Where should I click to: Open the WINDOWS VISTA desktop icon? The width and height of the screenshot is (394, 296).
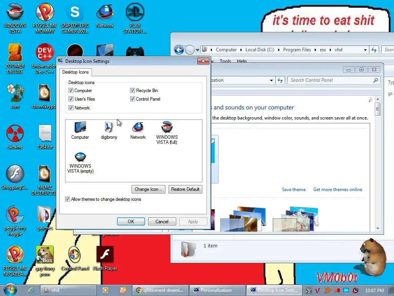tap(15, 18)
